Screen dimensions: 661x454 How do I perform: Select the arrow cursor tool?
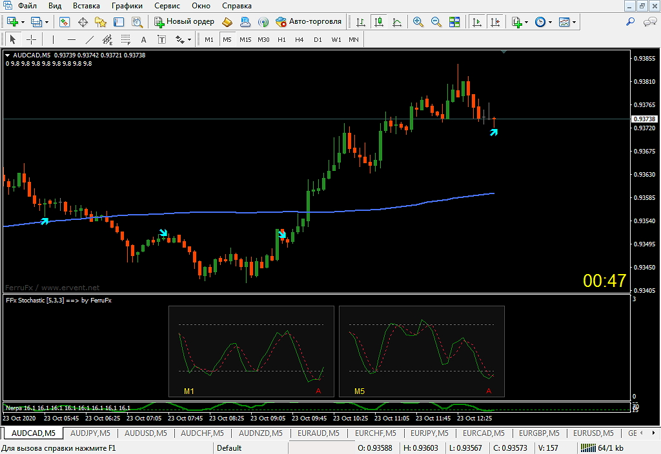[13, 39]
